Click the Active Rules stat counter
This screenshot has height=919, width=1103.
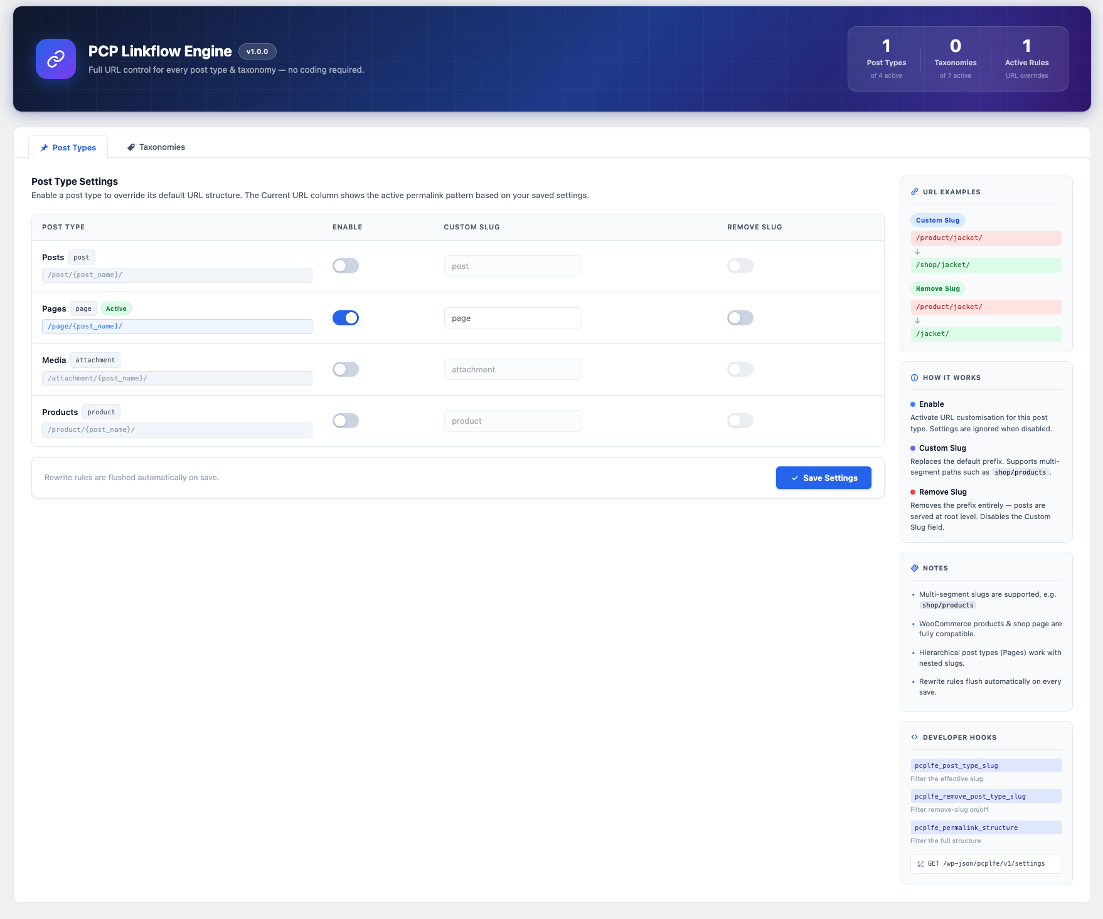pos(1026,59)
